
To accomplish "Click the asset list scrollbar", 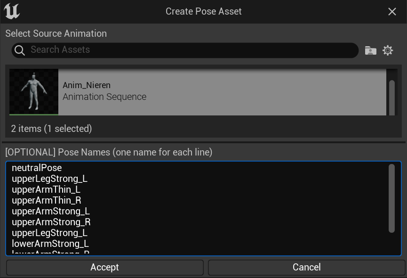I will (x=392, y=98).
